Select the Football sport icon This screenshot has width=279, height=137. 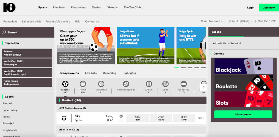[65, 84]
